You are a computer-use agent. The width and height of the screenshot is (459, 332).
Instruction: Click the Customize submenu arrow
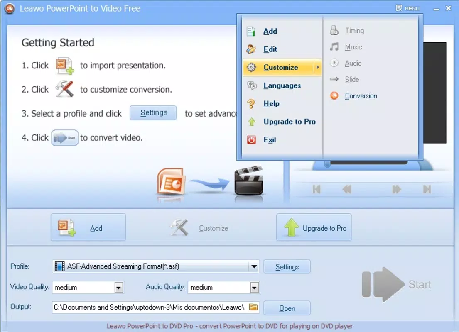tap(318, 67)
